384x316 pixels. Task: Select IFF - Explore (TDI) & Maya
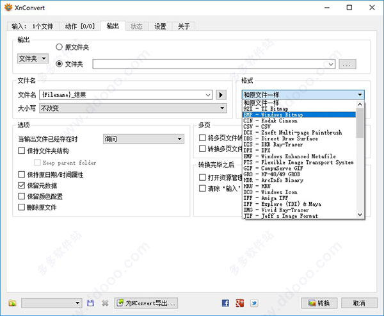[299, 204]
